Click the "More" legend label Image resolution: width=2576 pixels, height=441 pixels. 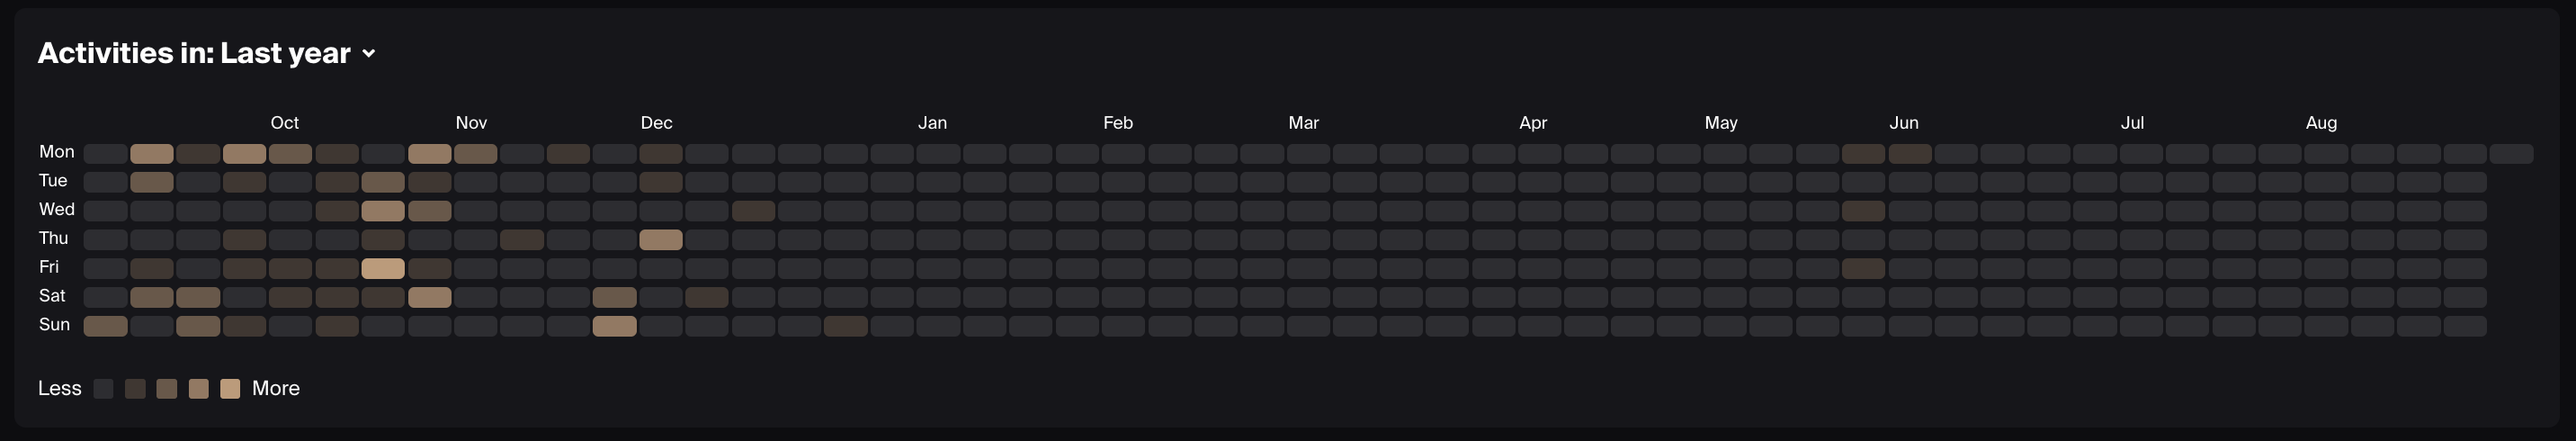click(x=275, y=388)
